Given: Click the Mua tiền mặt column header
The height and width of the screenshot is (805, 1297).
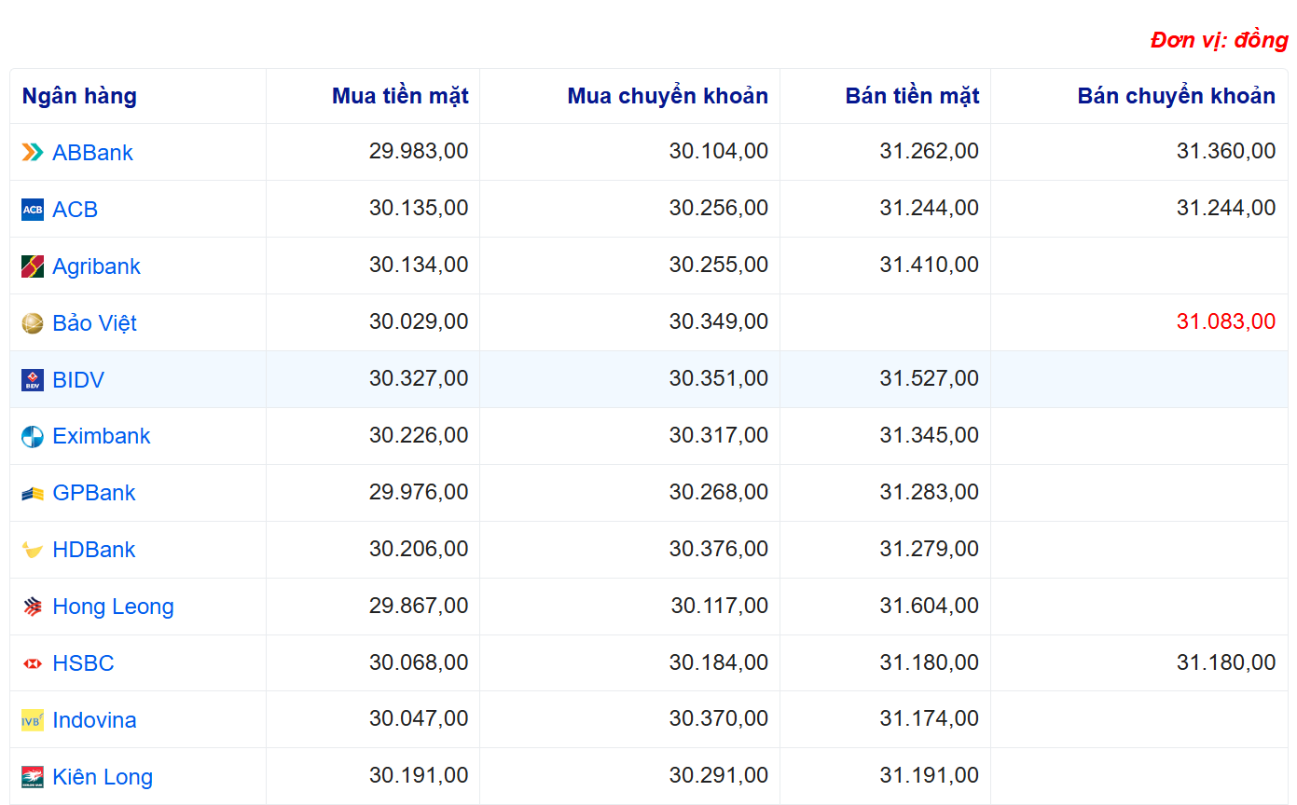Looking at the screenshot, I should coord(400,96).
